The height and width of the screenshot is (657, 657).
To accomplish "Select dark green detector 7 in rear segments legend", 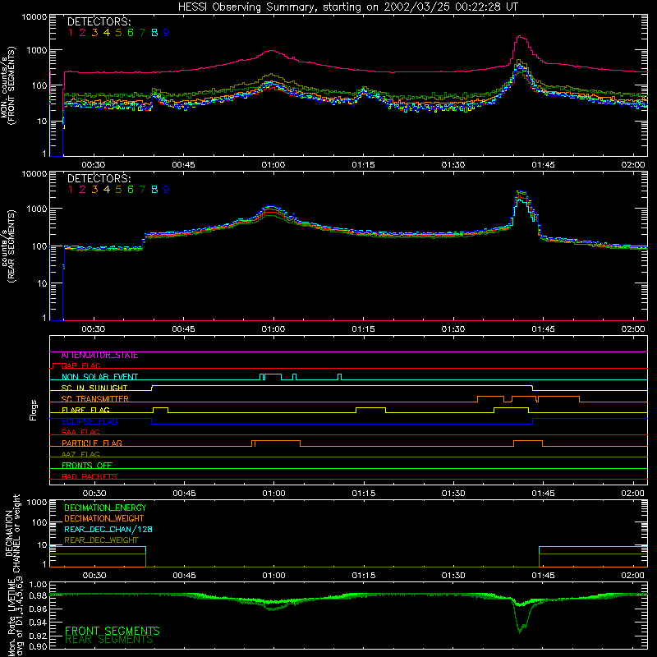I will point(142,190).
